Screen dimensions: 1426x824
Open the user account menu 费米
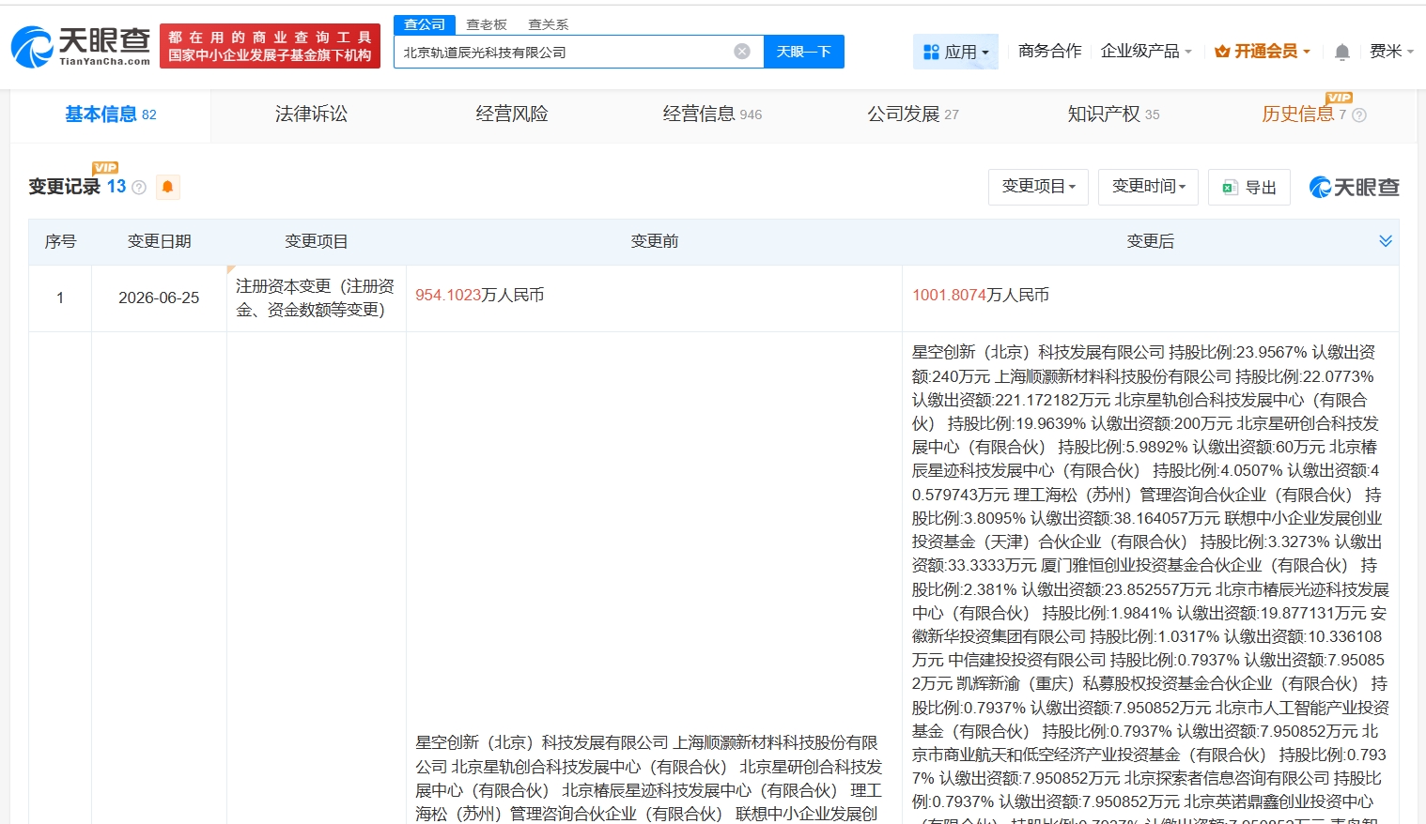pos(1391,51)
